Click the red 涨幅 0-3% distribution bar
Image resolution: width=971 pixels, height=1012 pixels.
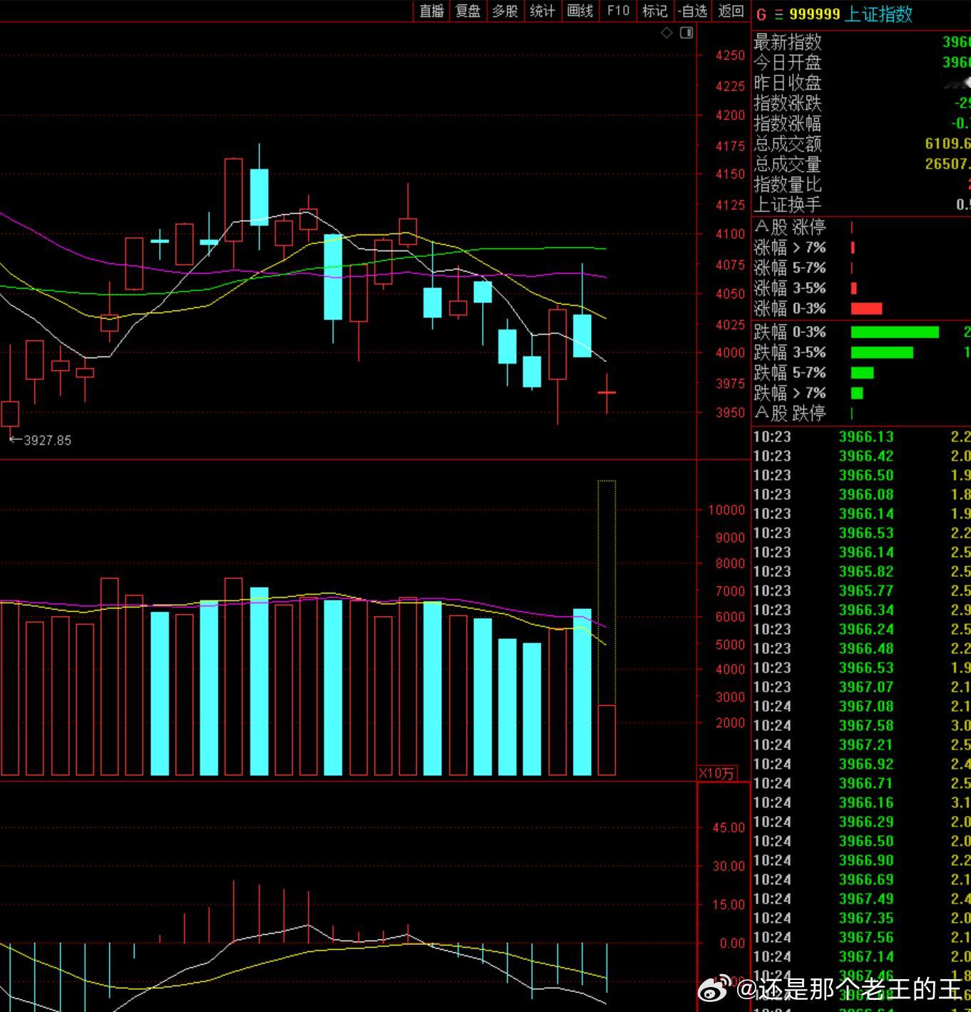866,309
